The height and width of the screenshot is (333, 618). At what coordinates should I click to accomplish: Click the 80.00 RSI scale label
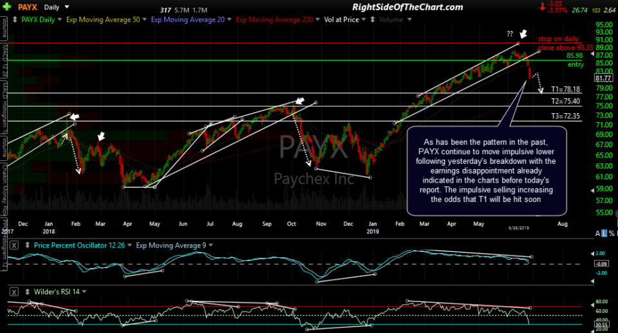[x=601, y=302]
